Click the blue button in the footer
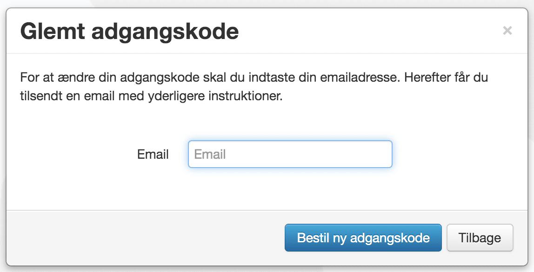This screenshot has width=534, height=272. tap(363, 238)
